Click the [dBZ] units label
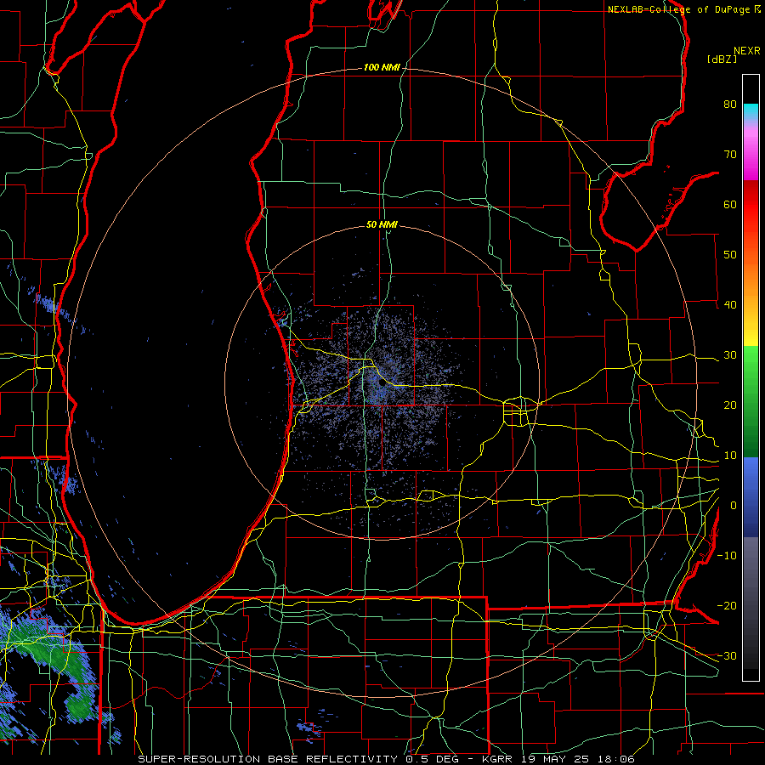The image size is (765, 765). point(722,59)
